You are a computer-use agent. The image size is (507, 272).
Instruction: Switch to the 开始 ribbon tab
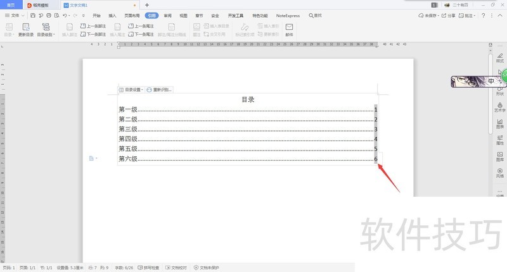(96, 15)
